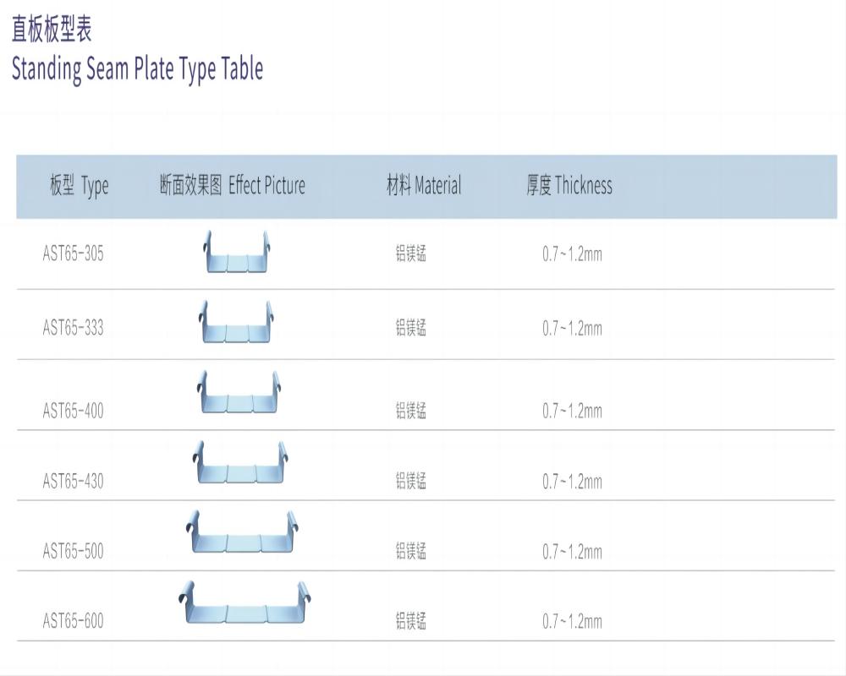846x676 pixels.
Task: Click the AST65-500 type label
Action: tap(74, 552)
